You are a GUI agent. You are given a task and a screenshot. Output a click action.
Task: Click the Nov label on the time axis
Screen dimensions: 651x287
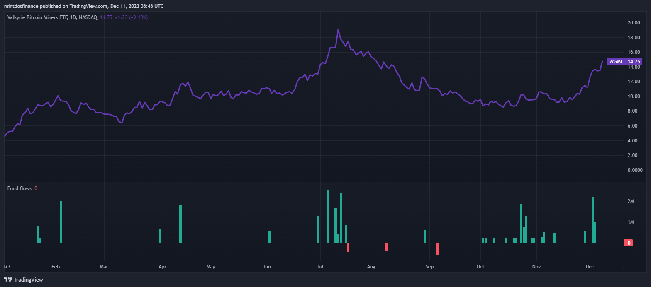pyautogui.click(x=536, y=267)
